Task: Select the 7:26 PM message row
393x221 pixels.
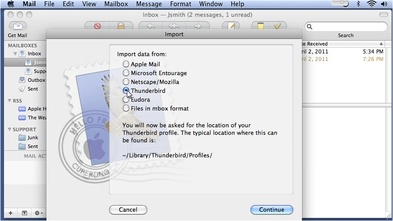Action: [343, 59]
